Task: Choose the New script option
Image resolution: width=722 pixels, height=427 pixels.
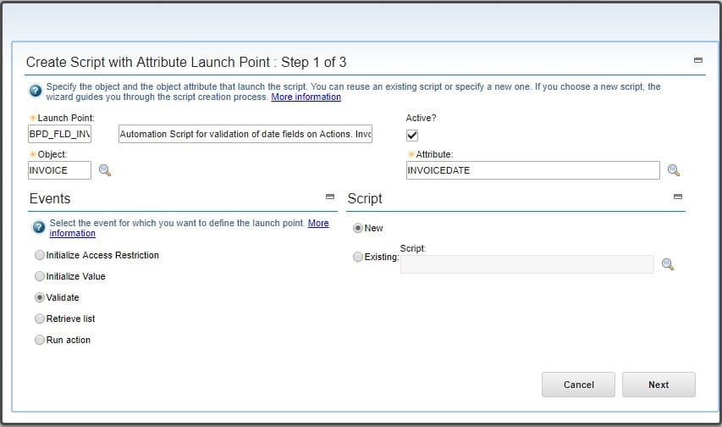Action: pyautogui.click(x=358, y=228)
